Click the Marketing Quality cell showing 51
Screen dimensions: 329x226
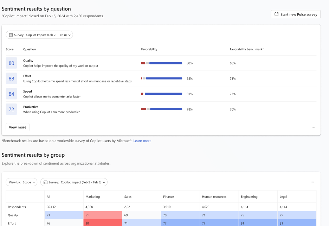tap(103, 215)
